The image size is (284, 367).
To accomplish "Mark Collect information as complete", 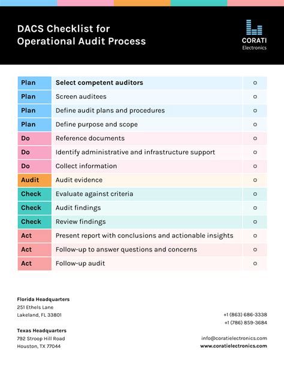I will pos(255,166).
